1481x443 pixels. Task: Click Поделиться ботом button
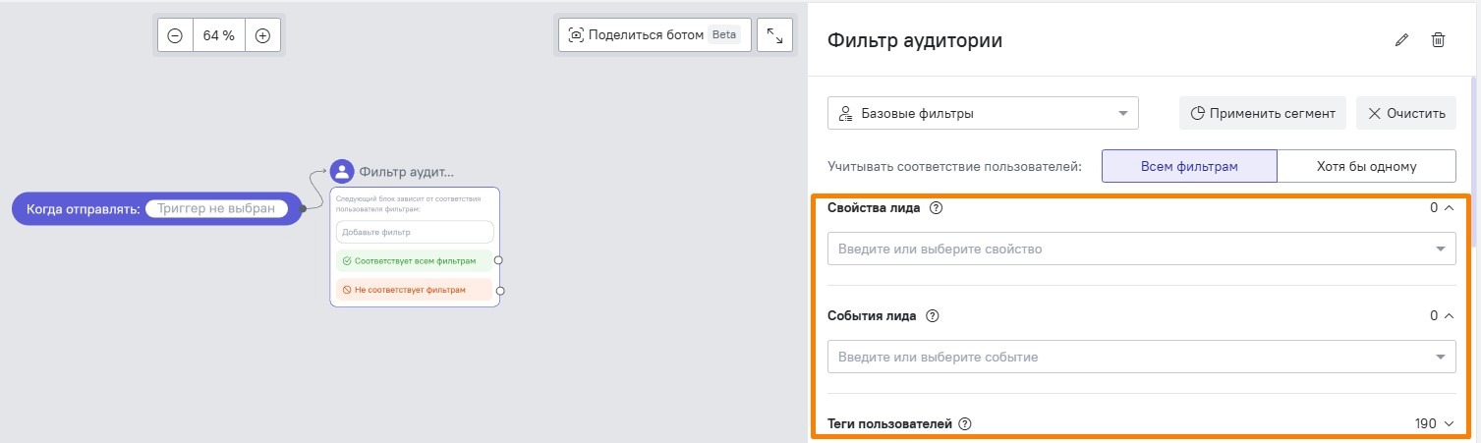click(x=655, y=35)
